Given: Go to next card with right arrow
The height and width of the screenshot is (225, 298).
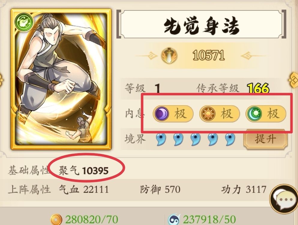Looking at the screenshot, I should [x=293, y=80].
